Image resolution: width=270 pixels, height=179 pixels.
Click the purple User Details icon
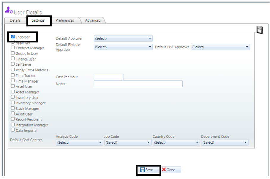point(9,10)
